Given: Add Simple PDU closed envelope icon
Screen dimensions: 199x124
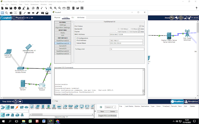Looking at the screenshot, I should click(43, 13).
